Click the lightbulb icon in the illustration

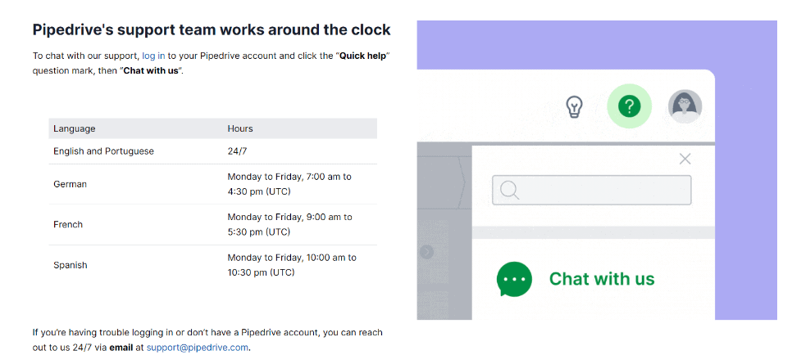coord(575,106)
